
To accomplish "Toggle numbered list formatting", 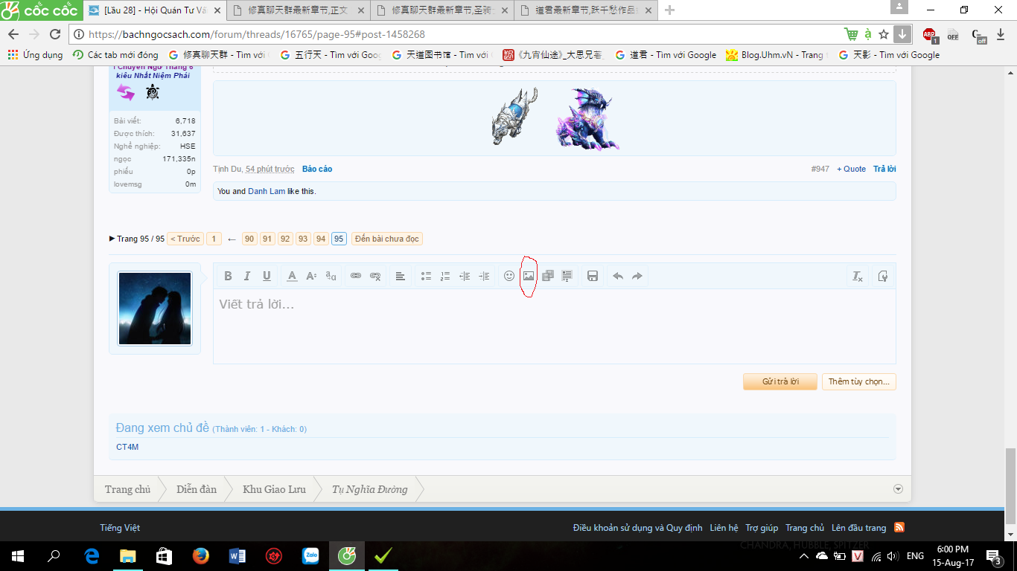I will tap(444, 276).
